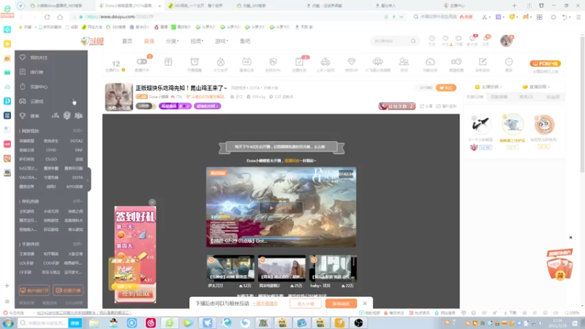Open DOTA2 in the sidebar game list
This screenshot has width=585, height=329.
coord(76,141)
